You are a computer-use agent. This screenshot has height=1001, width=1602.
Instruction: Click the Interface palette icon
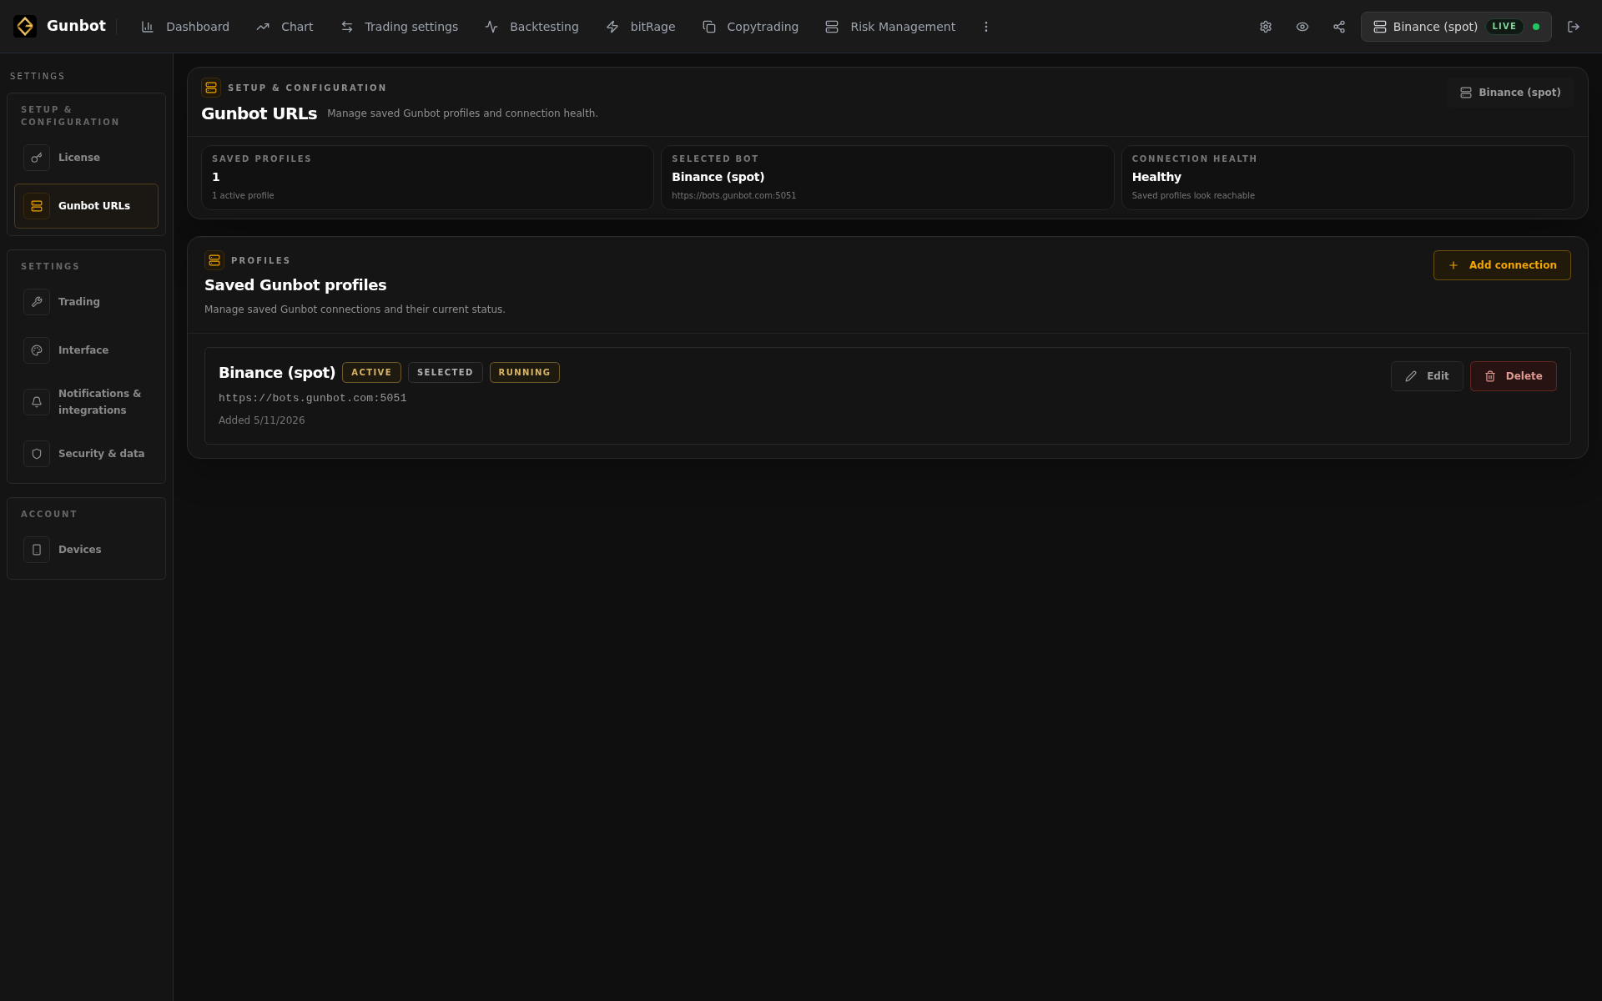coord(37,350)
